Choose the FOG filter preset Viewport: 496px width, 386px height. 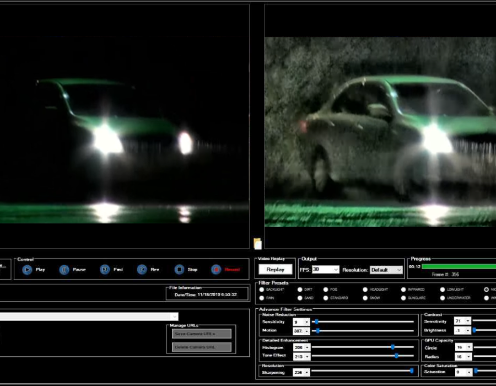tap(326, 289)
